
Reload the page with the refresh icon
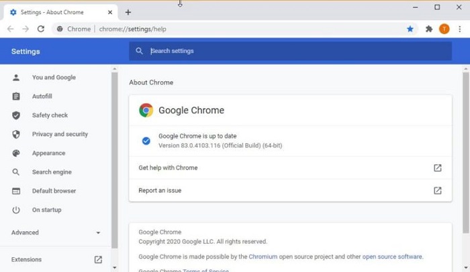41,29
